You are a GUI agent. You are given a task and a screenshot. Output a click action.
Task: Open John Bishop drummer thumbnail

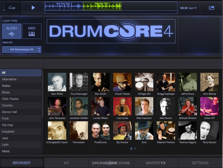point(209,82)
